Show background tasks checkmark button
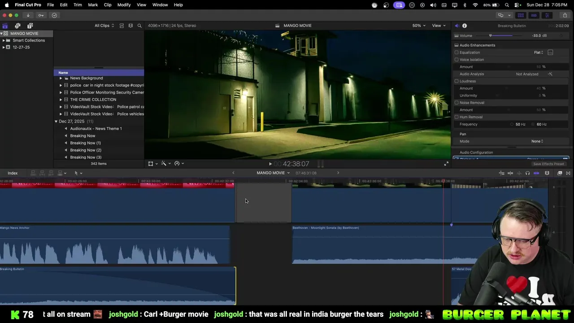The height and width of the screenshot is (323, 574). pyautogui.click(x=54, y=15)
